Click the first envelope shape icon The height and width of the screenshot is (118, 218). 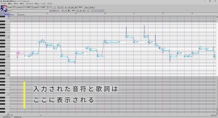(x=92, y=11)
